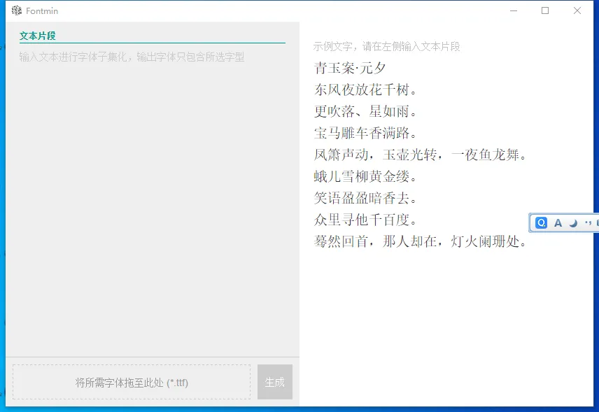Click the line starting with 蓦然回首
The image size is (599, 412).
(421, 241)
